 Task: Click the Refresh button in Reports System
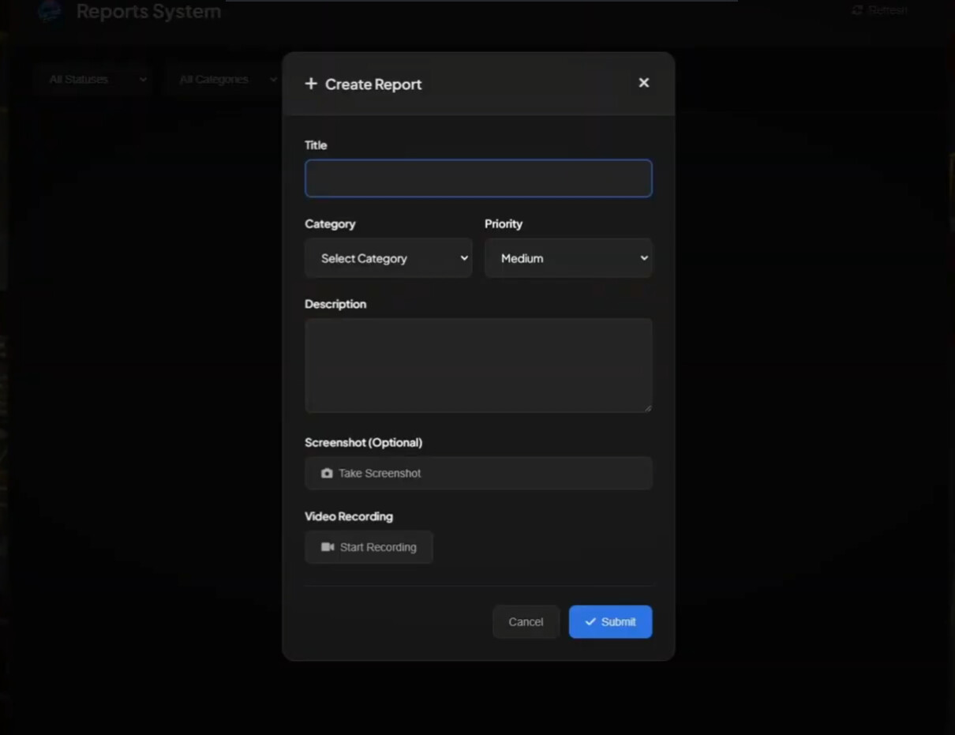[879, 10]
